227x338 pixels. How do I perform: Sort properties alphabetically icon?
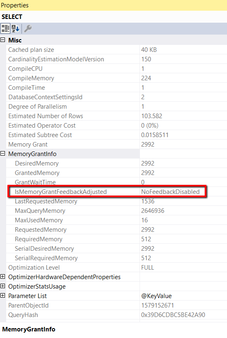[x=15, y=28]
